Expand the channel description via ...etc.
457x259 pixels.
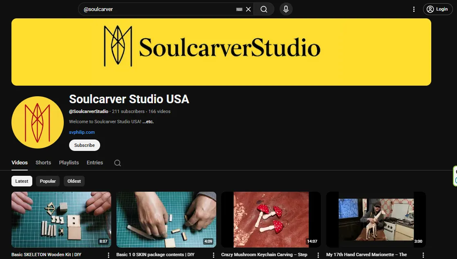pos(148,122)
